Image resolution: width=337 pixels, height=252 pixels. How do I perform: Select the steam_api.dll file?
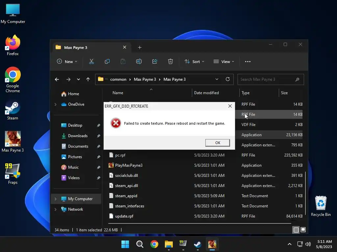[126, 186]
